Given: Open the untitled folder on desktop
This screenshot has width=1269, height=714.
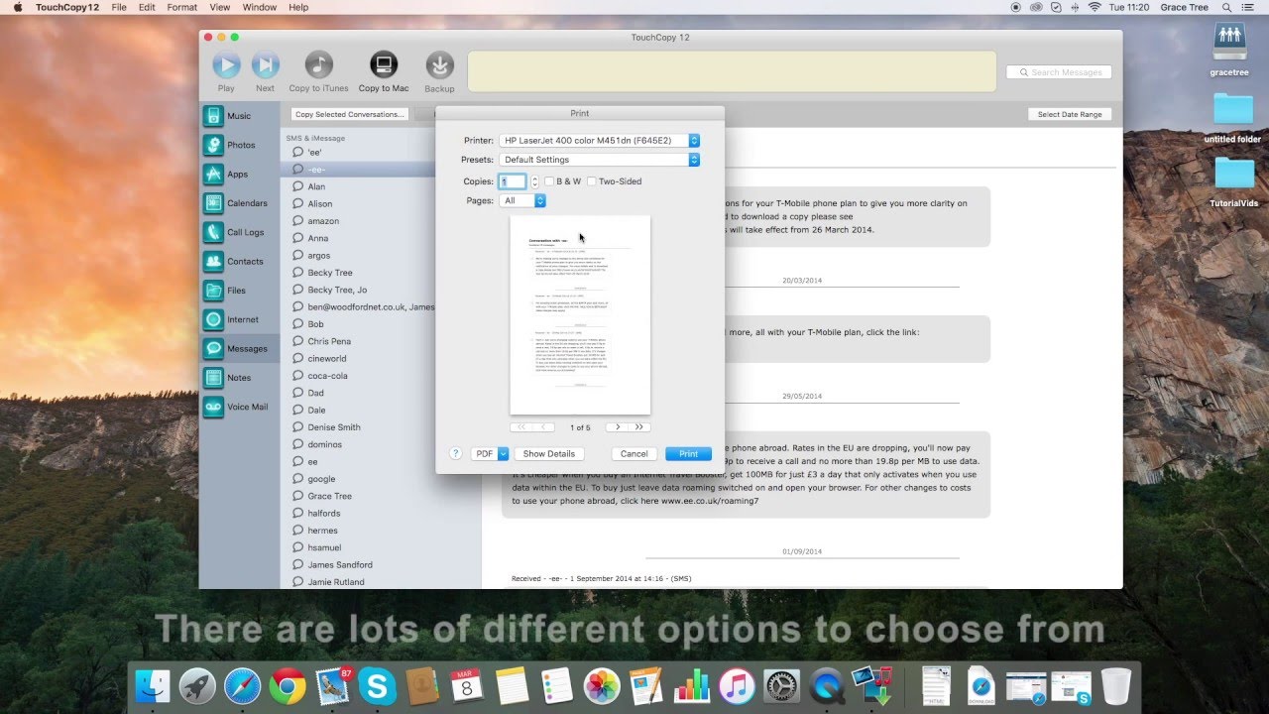Looking at the screenshot, I should (x=1232, y=117).
